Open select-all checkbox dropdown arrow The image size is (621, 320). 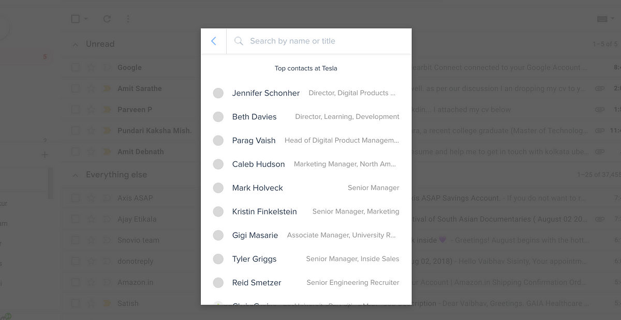coord(86,19)
